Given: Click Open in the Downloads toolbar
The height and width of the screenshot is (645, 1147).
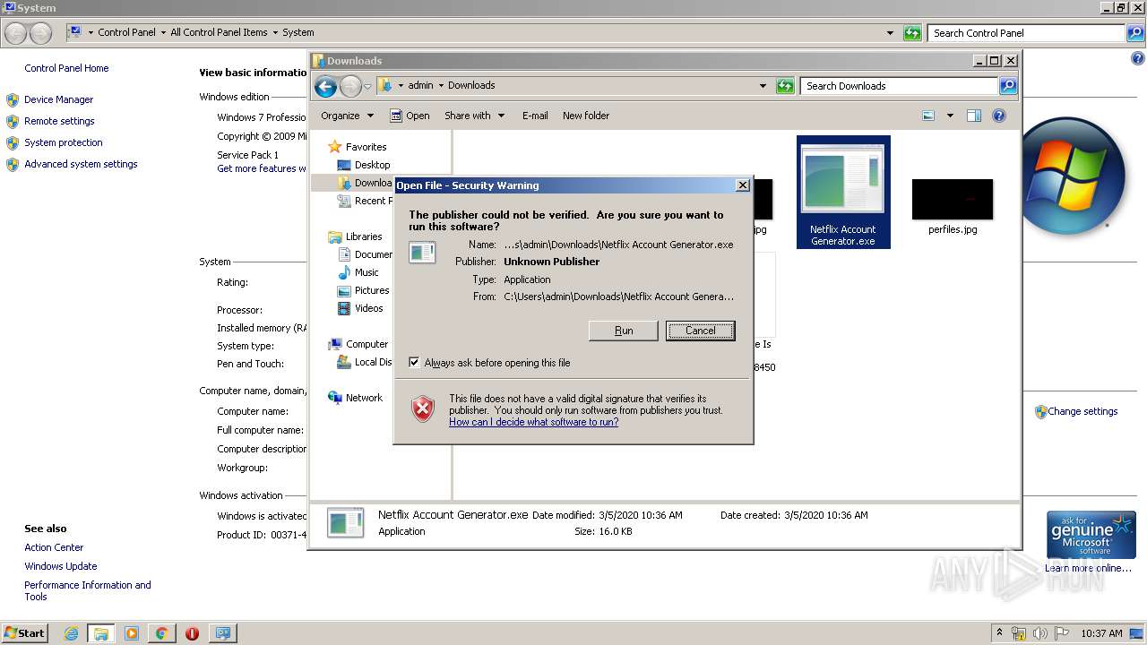Looking at the screenshot, I should click(410, 116).
